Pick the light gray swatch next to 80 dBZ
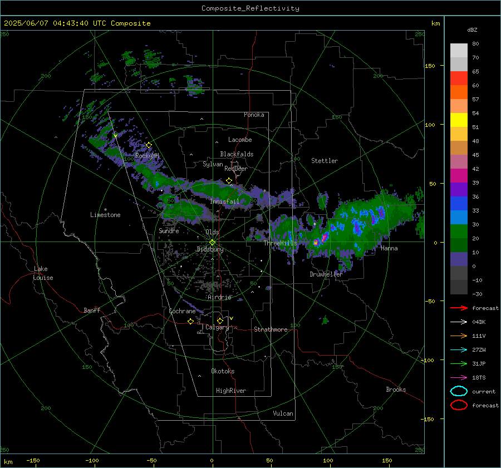Image resolution: width=501 pixels, height=468 pixels. point(459,51)
